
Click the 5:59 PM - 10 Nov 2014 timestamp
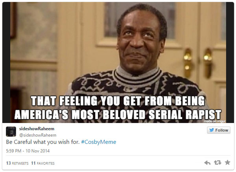coord(28,151)
